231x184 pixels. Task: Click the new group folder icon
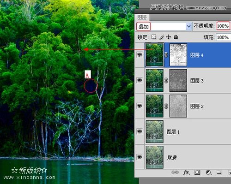click(x=219, y=172)
